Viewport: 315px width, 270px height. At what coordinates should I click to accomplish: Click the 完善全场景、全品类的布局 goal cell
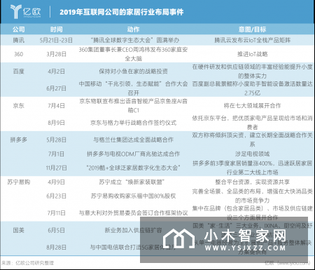point(252,196)
